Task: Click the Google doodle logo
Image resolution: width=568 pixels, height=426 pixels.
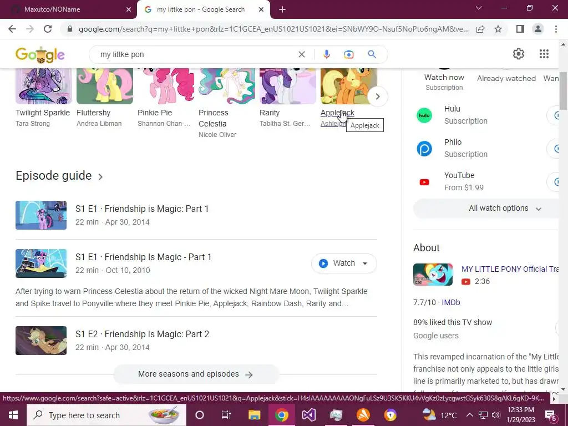Action: (40, 55)
